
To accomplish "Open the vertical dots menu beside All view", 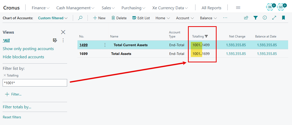I will coord(63,40).
